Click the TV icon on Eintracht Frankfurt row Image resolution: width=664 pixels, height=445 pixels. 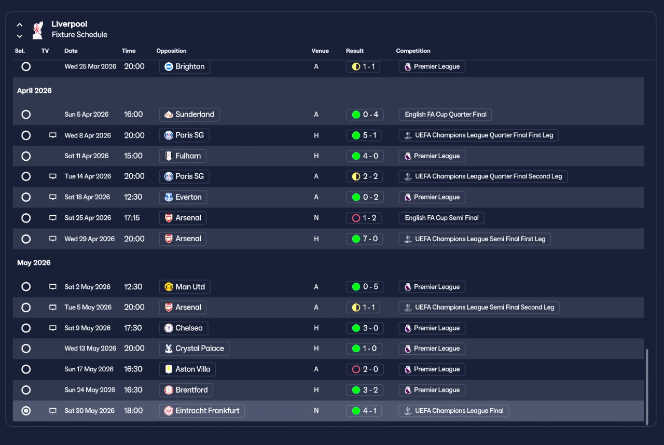[52, 411]
